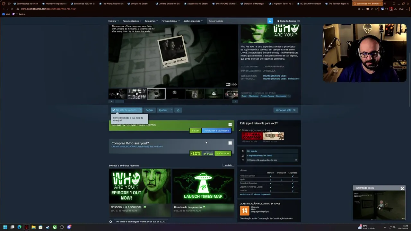This screenshot has width=411, height=231.
Task: Click the Ignorar button
Action: tap(163, 110)
